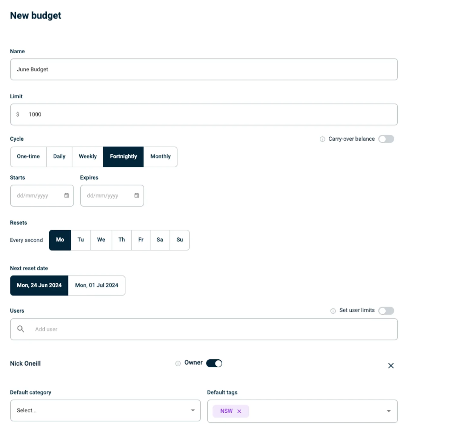Choose One-time cycle option

click(28, 156)
